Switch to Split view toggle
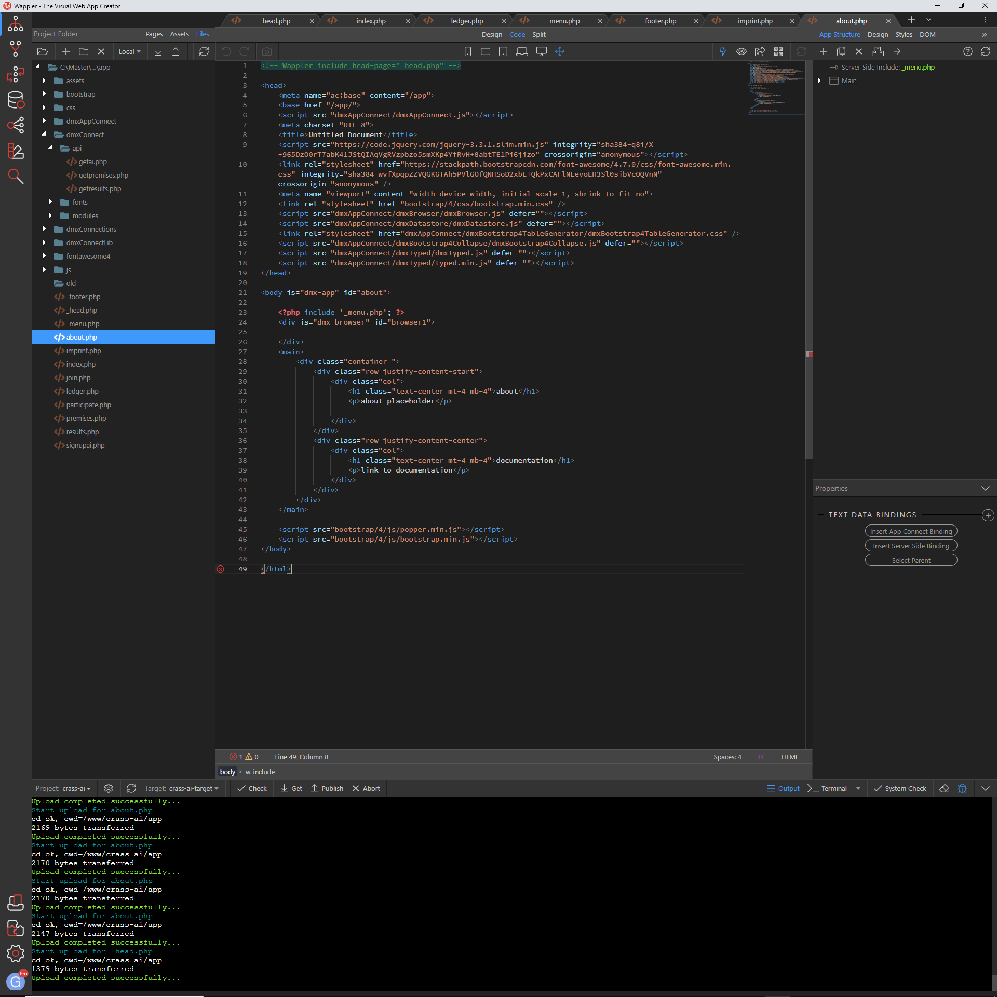 539,34
